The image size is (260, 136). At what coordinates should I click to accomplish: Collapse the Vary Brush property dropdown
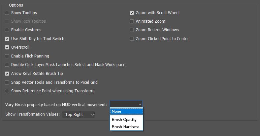tap(126, 104)
